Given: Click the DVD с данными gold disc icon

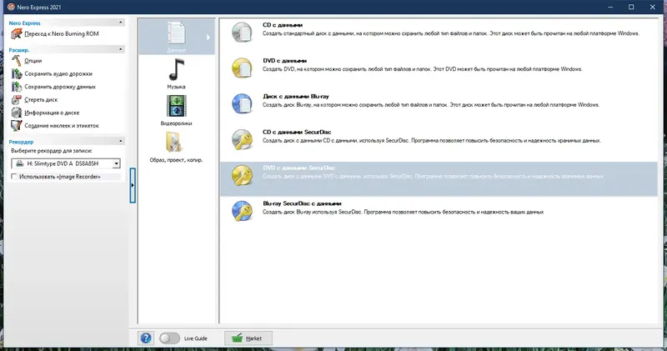Looking at the screenshot, I should tap(242, 68).
